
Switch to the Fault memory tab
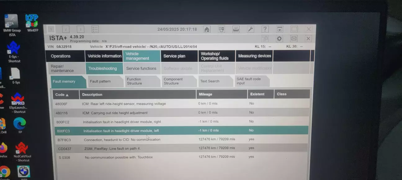(68, 82)
